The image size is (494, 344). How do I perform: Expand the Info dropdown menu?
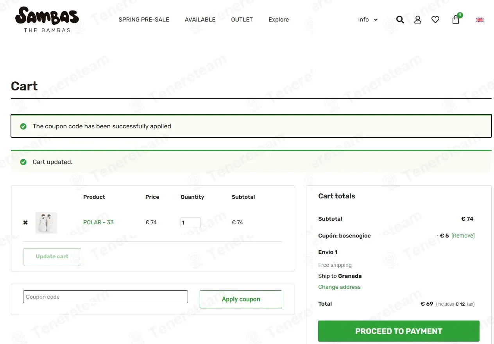click(368, 20)
